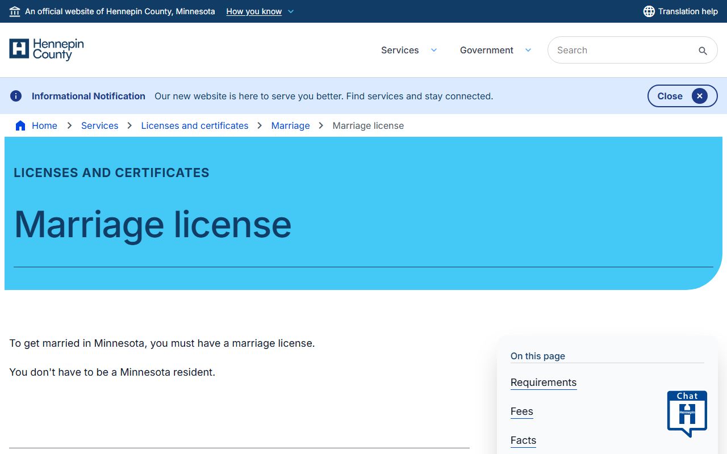Click the informational notification info icon
This screenshot has width=727, height=454.
16,96
